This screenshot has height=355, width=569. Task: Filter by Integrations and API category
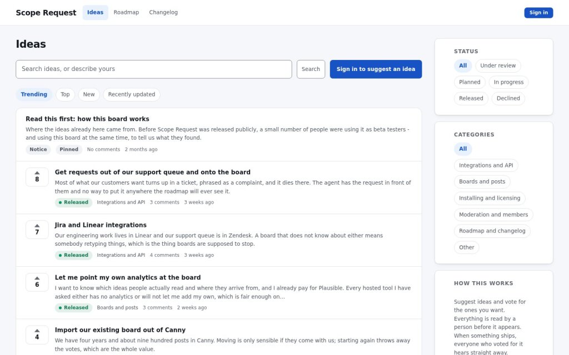pos(486,165)
